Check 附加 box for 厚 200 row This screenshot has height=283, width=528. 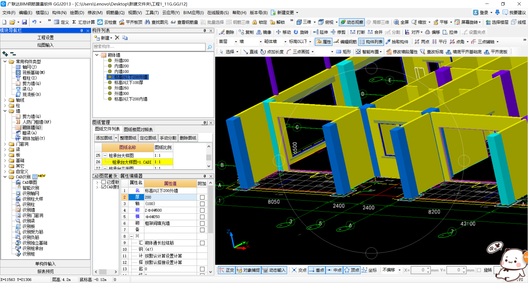202,197
